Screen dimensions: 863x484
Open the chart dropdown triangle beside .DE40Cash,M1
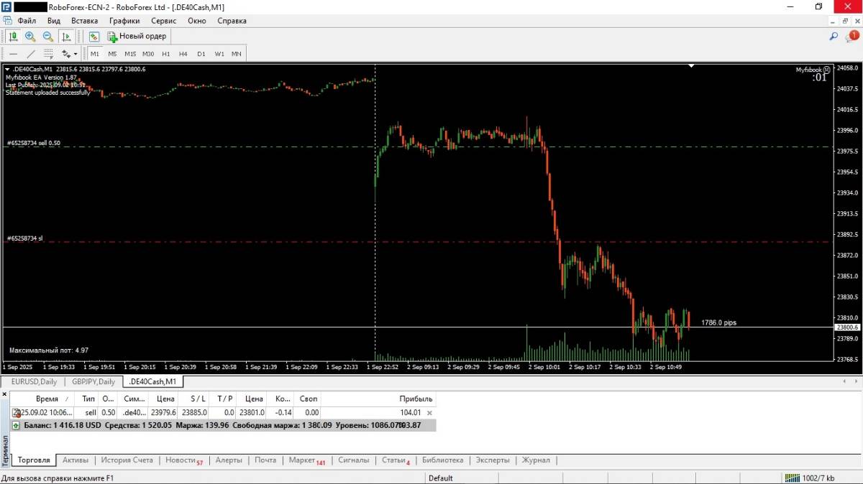[7, 69]
